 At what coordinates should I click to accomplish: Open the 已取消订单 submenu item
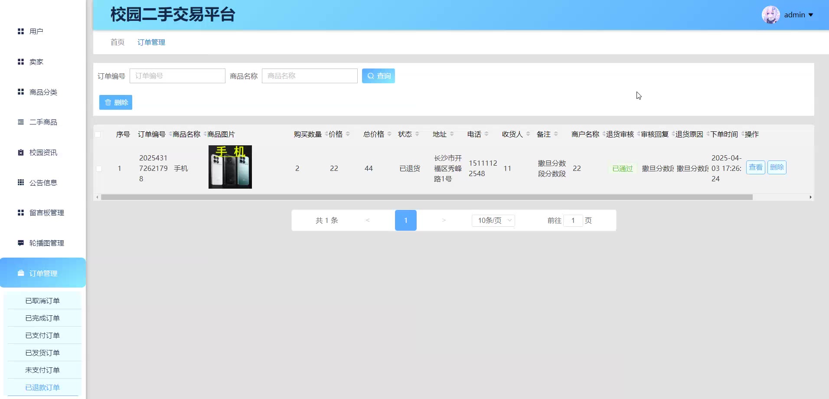pyautogui.click(x=42, y=301)
